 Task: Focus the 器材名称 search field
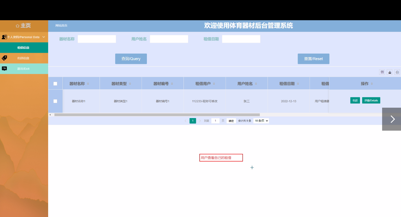pyautogui.click(x=97, y=39)
